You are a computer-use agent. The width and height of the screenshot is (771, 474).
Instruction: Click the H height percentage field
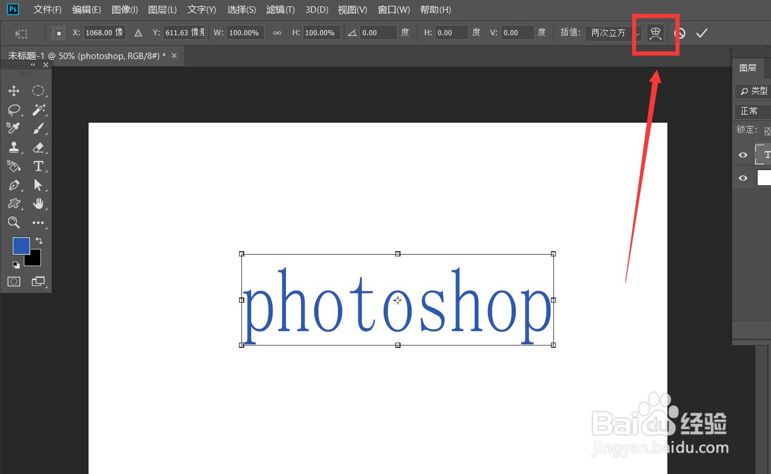(321, 33)
